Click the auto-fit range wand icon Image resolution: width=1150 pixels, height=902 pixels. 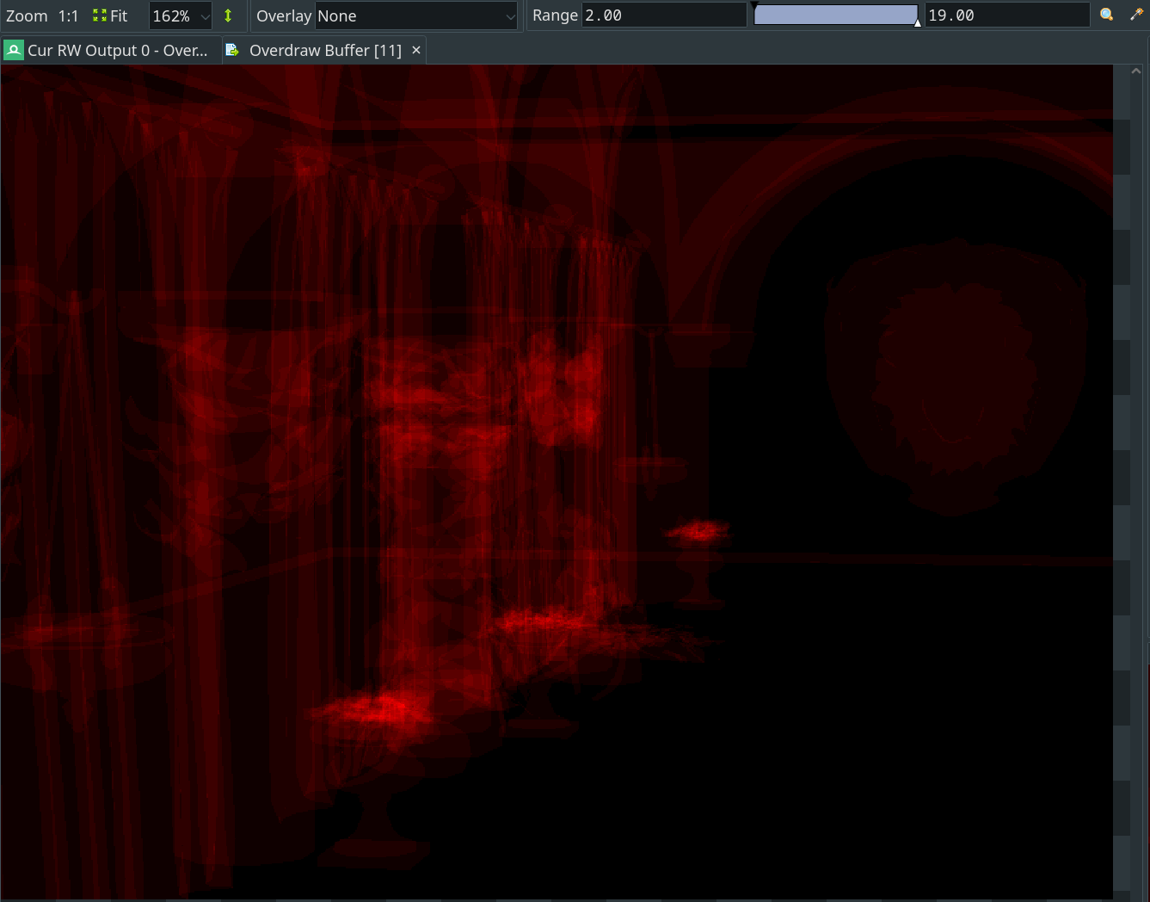(1135, 15)
